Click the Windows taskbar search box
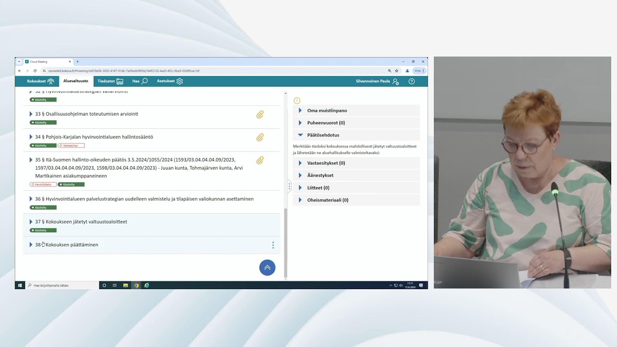This screenshot has width=617, height=347. click(62, 285)
